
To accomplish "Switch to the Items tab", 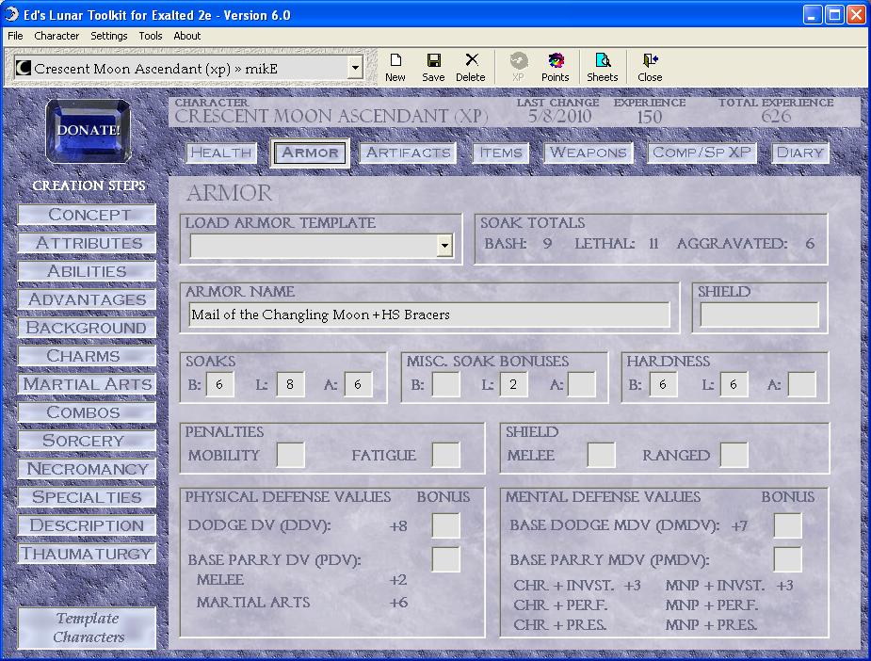I will coord(501,153).
